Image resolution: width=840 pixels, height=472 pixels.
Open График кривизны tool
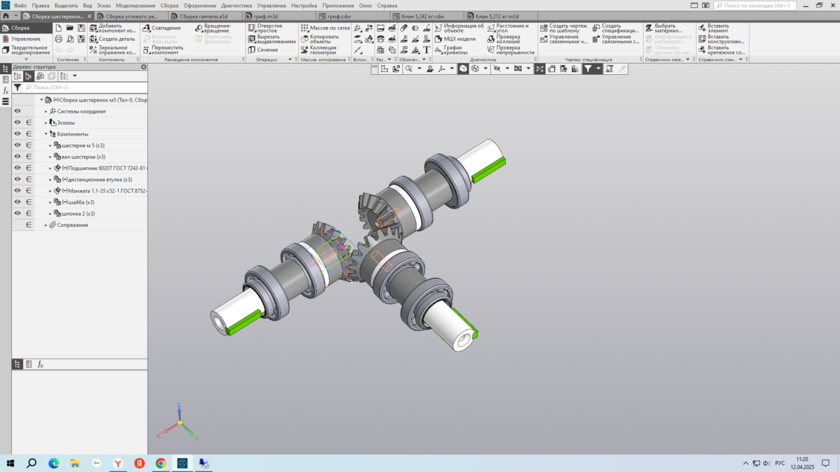point(451,50)
